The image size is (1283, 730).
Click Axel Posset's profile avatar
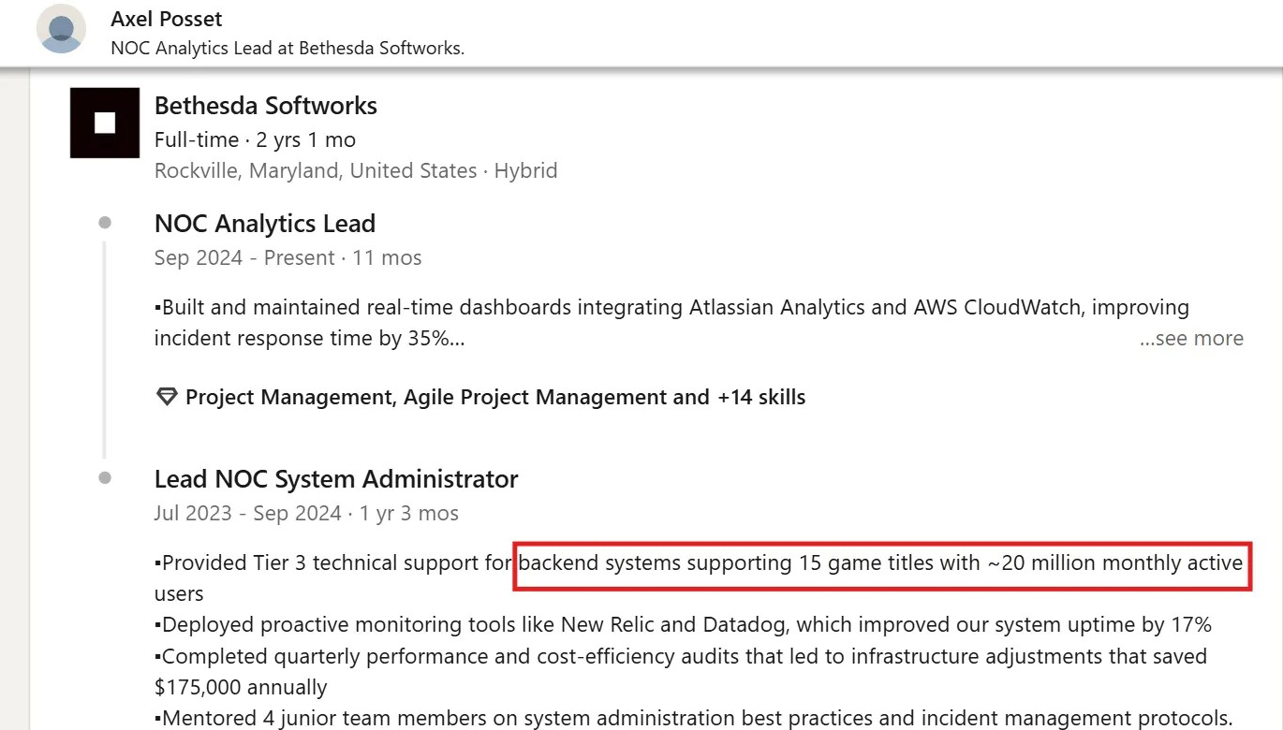tap(62, 29)
